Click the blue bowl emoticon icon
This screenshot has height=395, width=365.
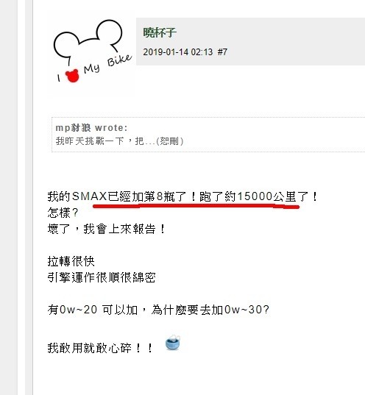[x=173, y=342]
